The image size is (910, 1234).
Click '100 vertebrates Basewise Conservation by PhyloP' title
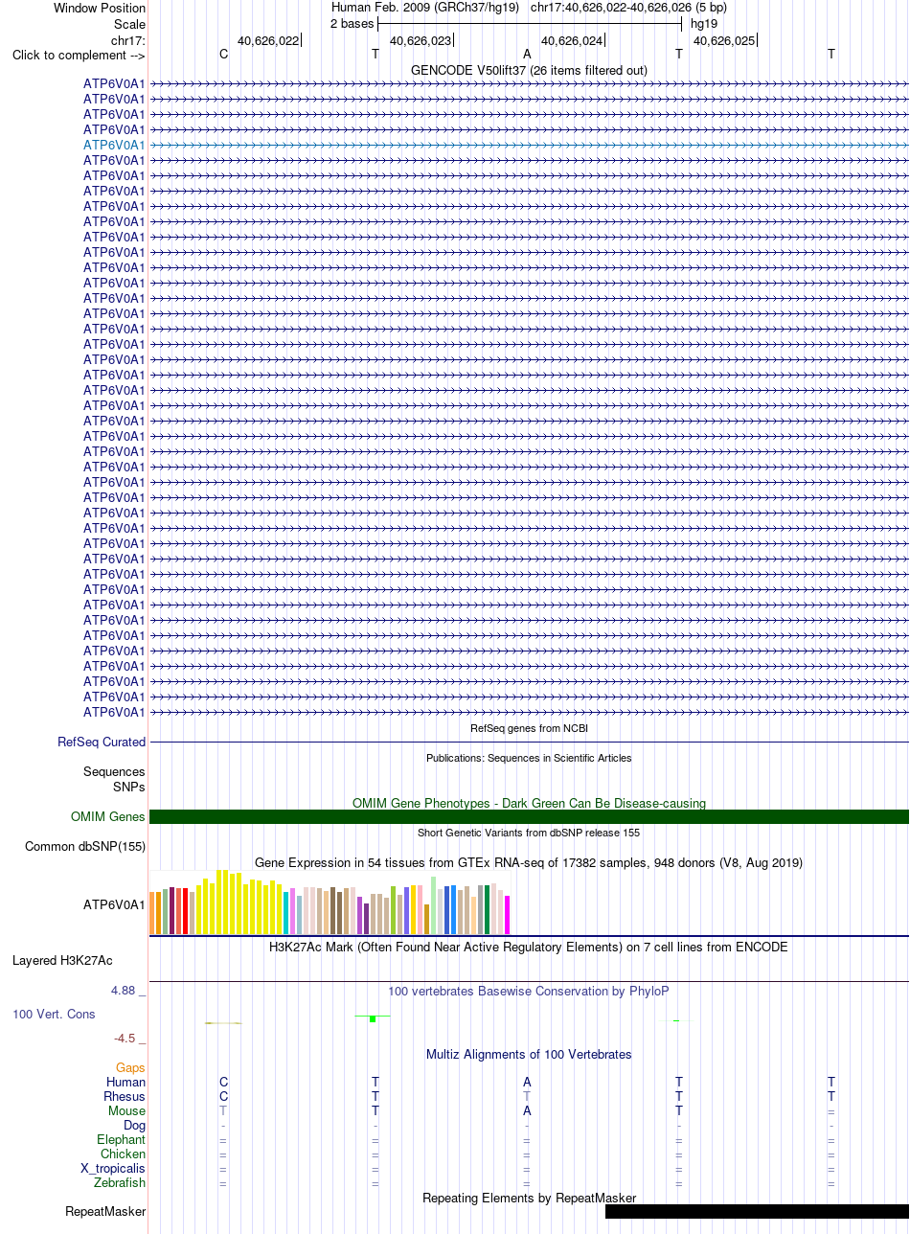tap(529, 992)
